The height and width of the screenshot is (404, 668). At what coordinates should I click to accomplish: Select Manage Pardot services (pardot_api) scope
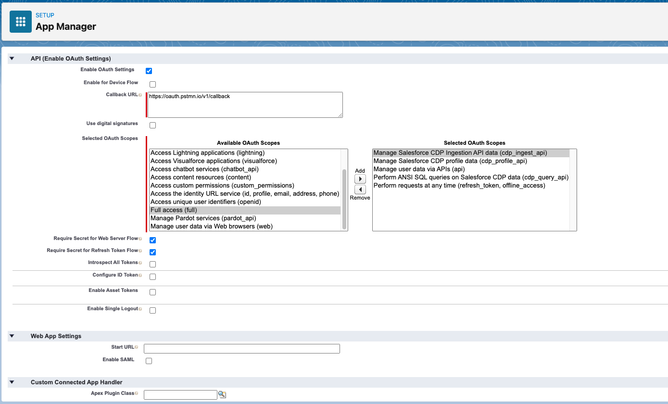pyautogui.click(x=245, y=218)
